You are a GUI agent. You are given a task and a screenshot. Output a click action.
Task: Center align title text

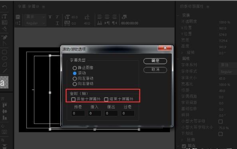tap(107, 17)
